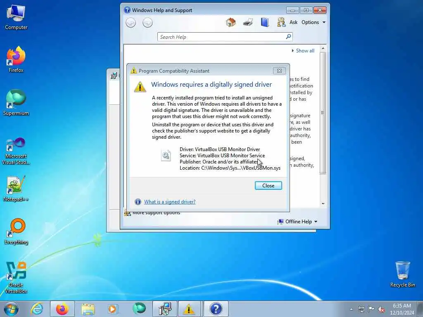
Task: Select the Notepad++ desktop shortcut
Action: point(16,189)
